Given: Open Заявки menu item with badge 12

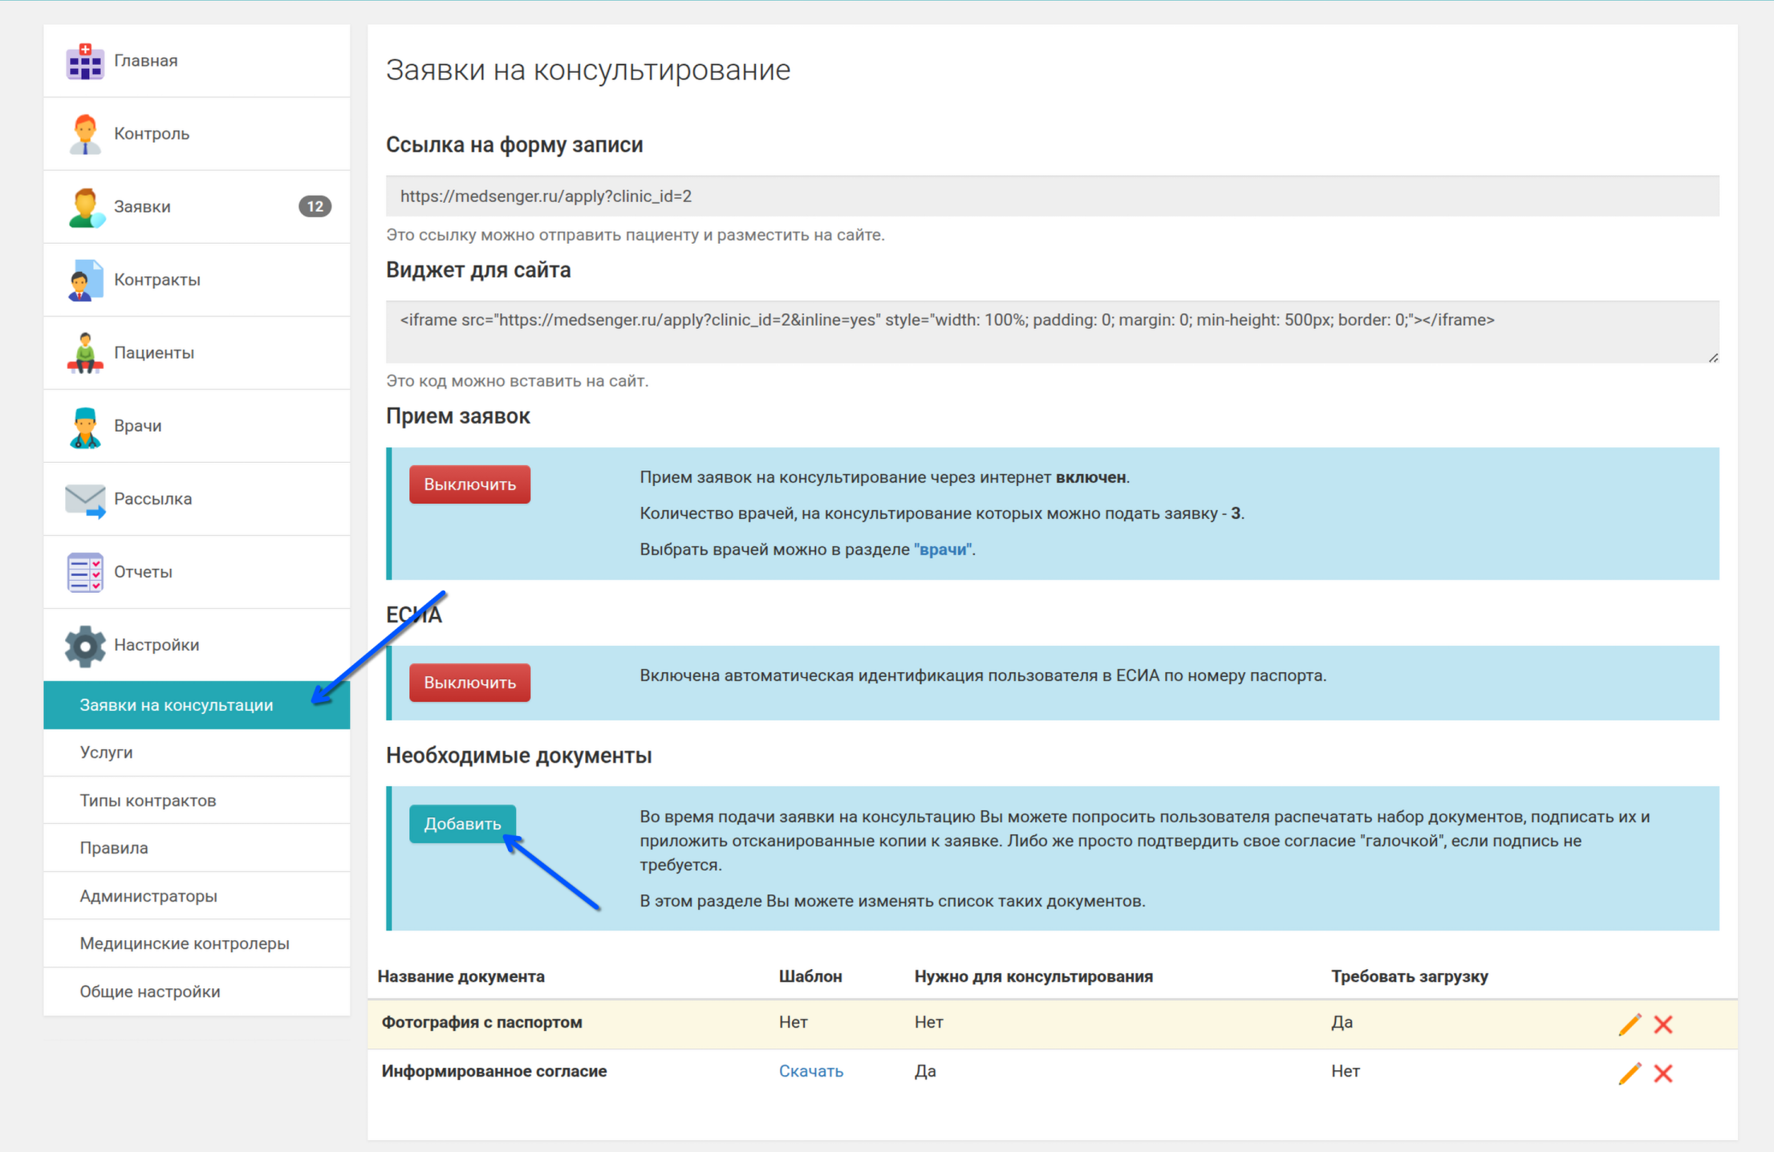Looking at the screenshot, I should point(197,207).
